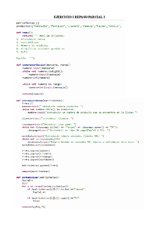
Task: Click def contabilizar function header
Action: (x=38, y=178)
